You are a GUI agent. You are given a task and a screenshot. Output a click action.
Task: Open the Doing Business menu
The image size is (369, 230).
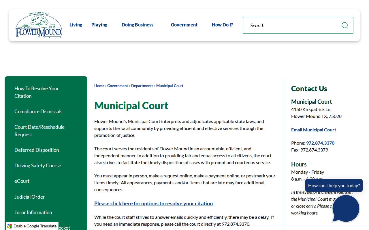pyautogui.click(x=138, y=25)
